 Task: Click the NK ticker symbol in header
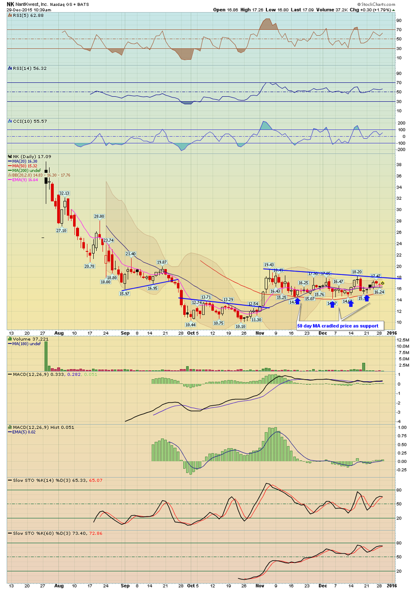pyautogui.click(x=11, y=4)
